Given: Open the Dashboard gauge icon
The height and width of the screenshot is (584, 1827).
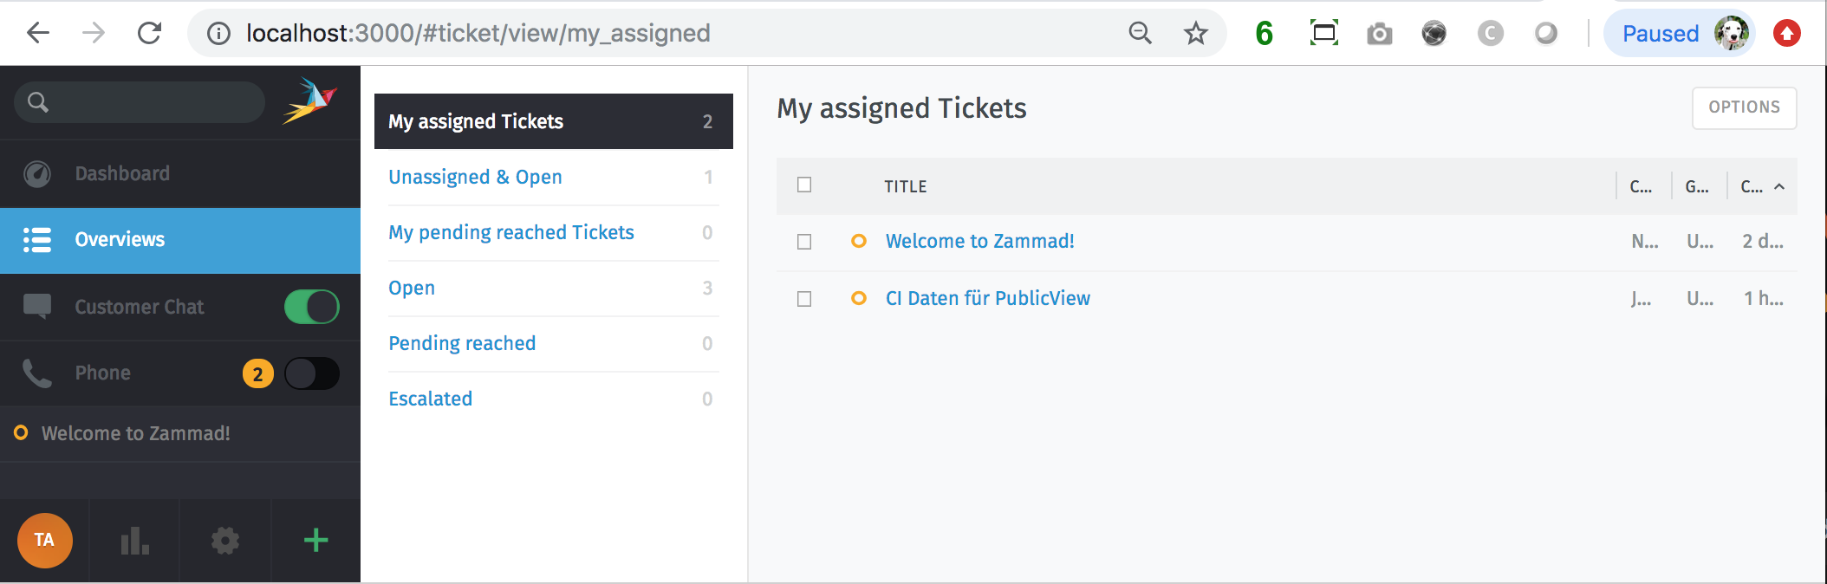Looking at the screenshot, I should tap(37, 174).
